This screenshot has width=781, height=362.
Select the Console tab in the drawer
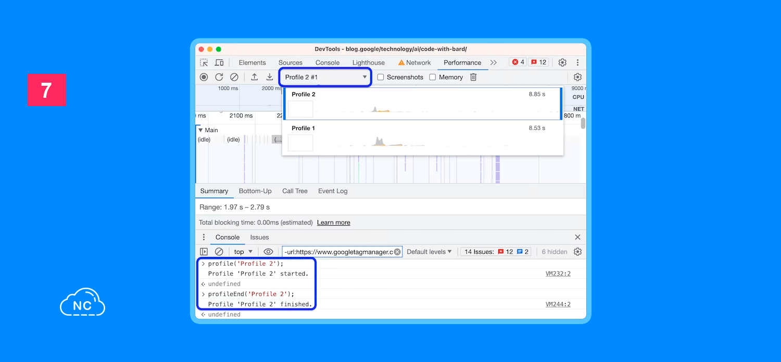228,237
